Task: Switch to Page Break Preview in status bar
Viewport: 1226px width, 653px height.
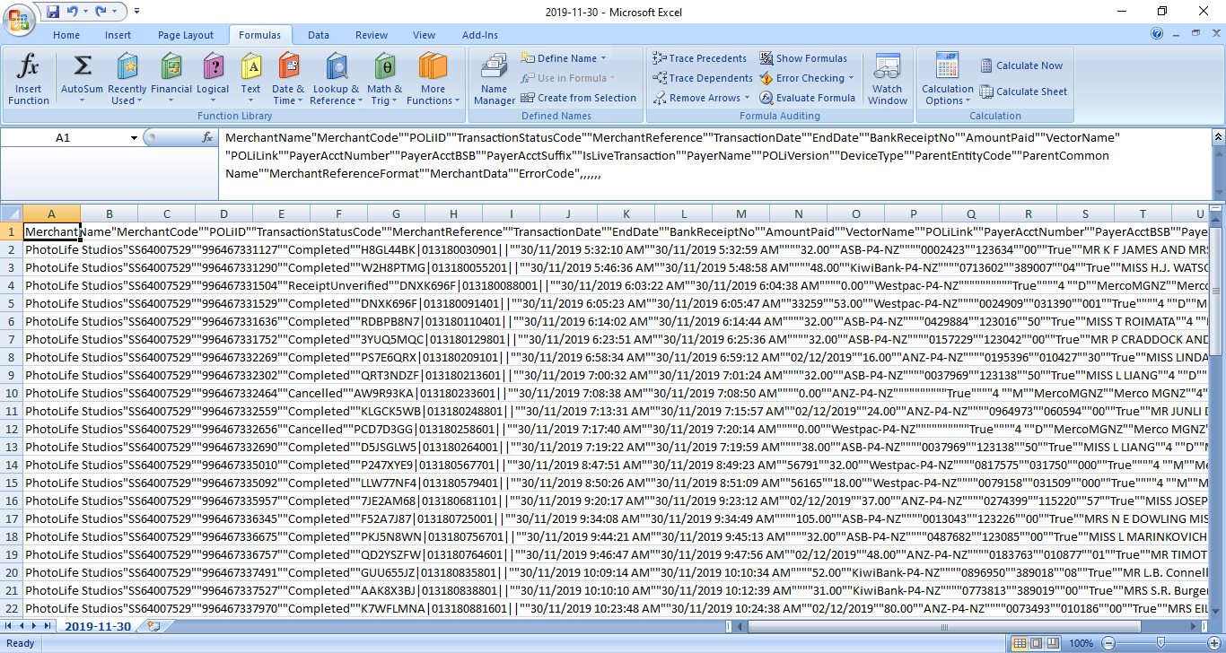Action: (1055, 643)
